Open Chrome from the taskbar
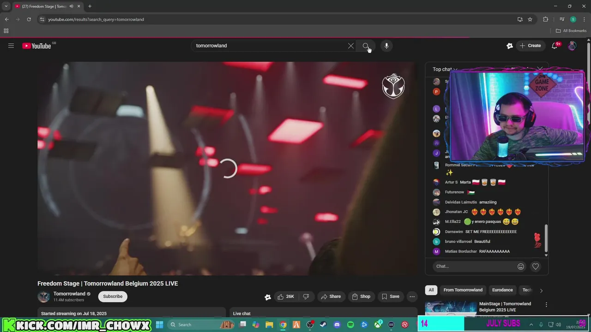 pyautogui.click(x=283, y=325)
